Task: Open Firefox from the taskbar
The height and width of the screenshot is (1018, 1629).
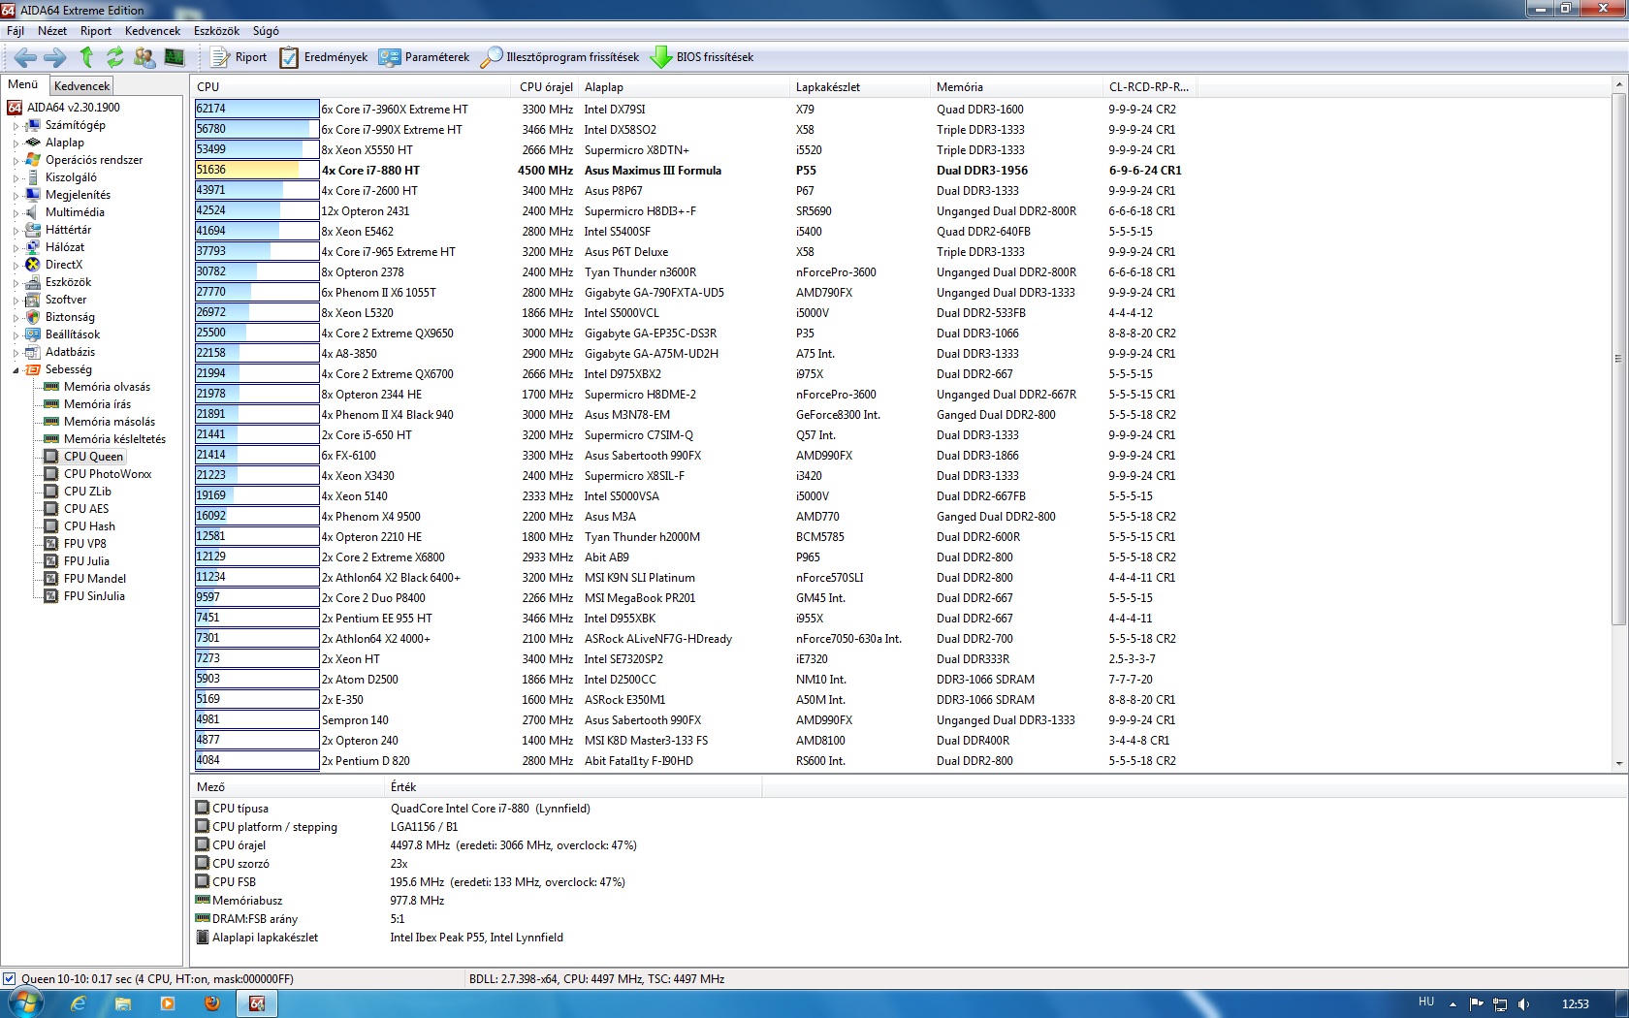Action: coord(212,1003)
